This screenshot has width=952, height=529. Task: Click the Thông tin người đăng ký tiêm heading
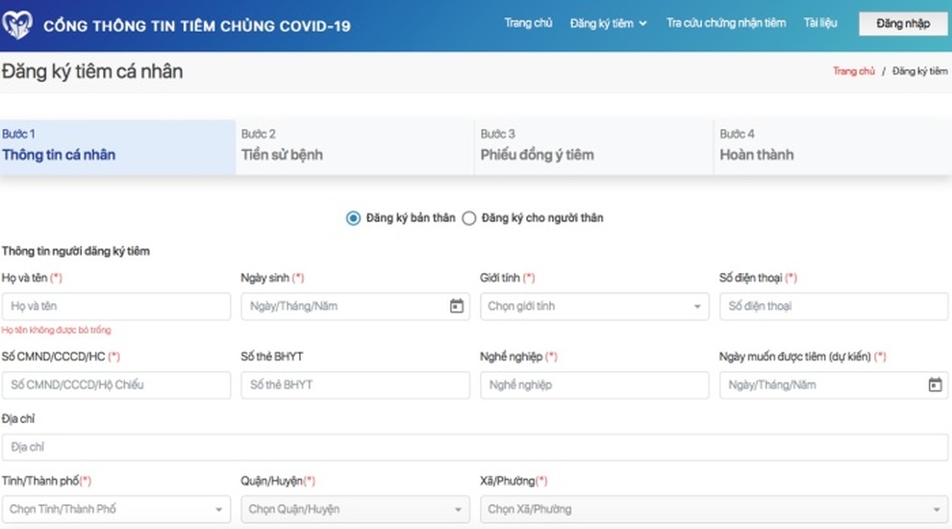click(x=75, y=251)
